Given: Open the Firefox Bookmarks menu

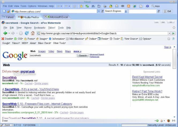Looking at the screenshot, I should pyautogui.click(x=40, y=28).
